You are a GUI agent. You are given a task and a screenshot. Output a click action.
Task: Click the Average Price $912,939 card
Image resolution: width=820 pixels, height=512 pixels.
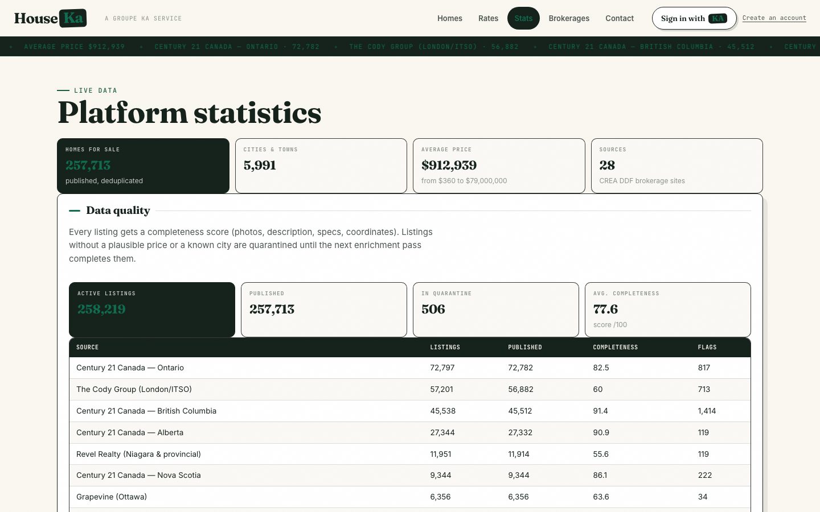pos(499,166)
